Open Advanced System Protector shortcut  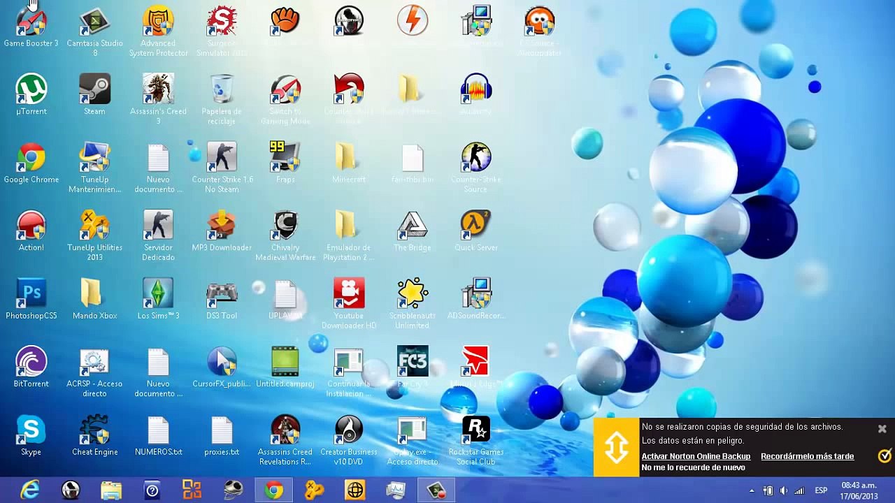click(x=158, y=31)
